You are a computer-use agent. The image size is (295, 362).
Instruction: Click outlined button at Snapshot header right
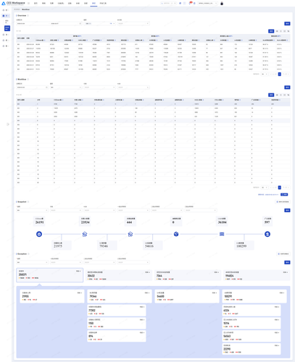click(283, 202)
